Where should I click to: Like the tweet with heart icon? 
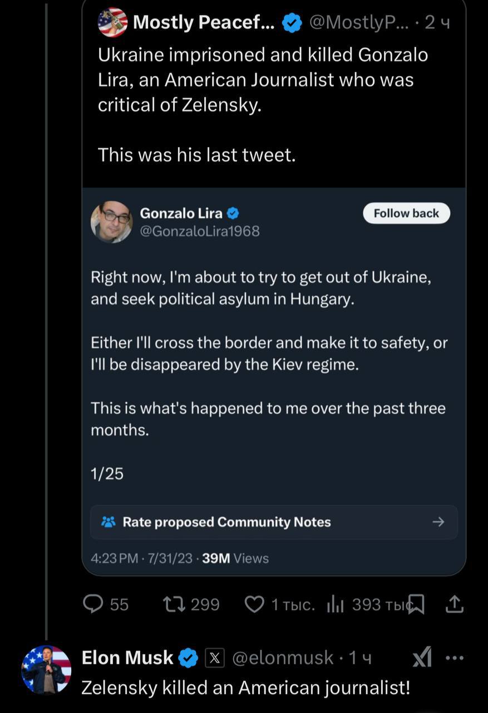(254, 604)
